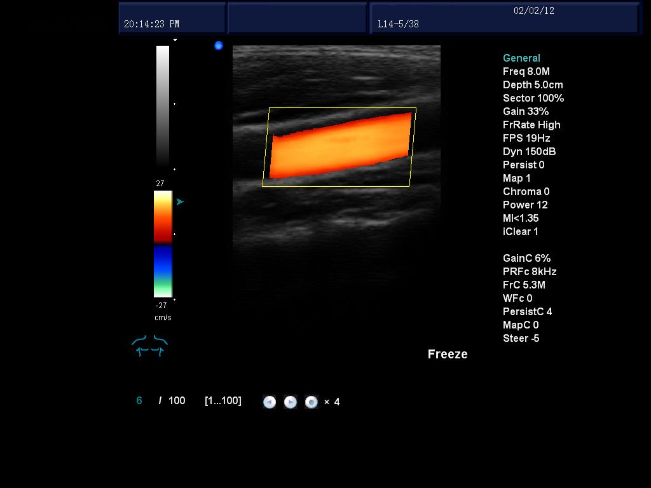Click the L14-5/38 probe label

(398, 25)
